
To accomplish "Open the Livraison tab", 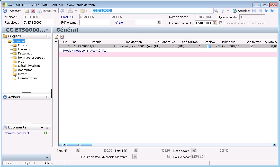I will [24, 49].
